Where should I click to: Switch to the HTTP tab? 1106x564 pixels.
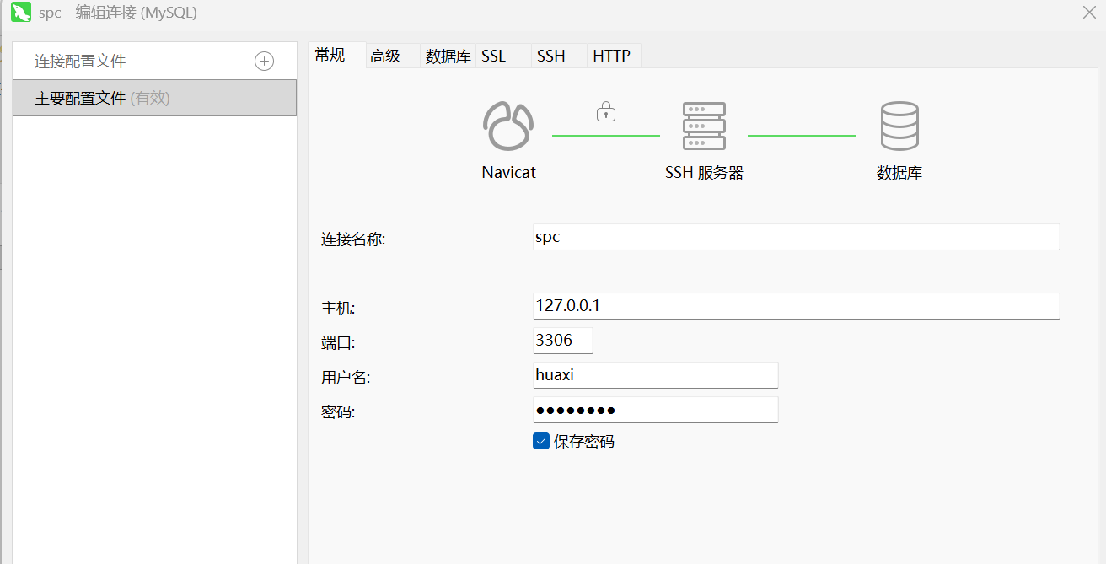click(x=611, y=56)
